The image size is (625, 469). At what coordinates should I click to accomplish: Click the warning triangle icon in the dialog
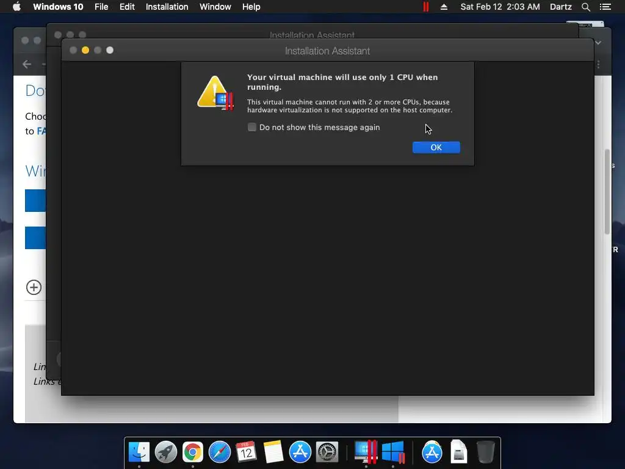[x=215, y=93]
